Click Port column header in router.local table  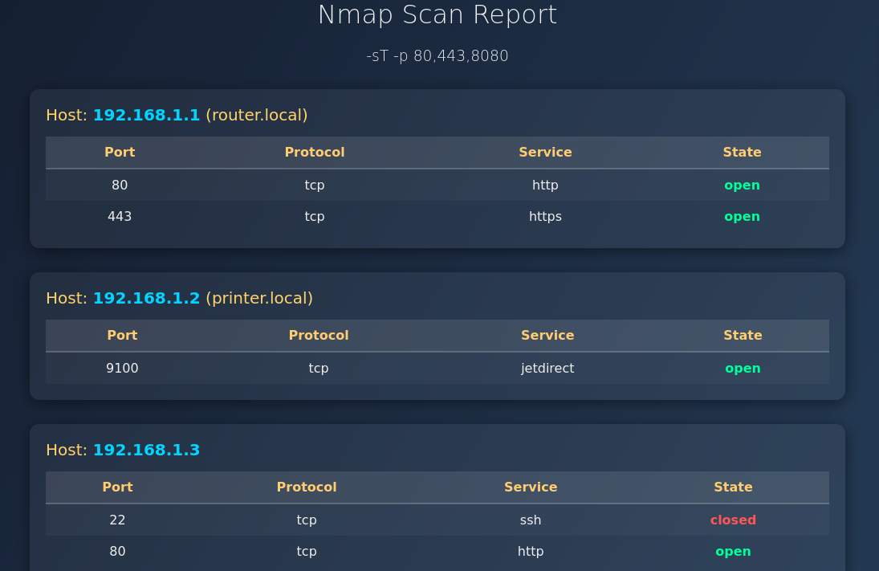pos(120,153)
